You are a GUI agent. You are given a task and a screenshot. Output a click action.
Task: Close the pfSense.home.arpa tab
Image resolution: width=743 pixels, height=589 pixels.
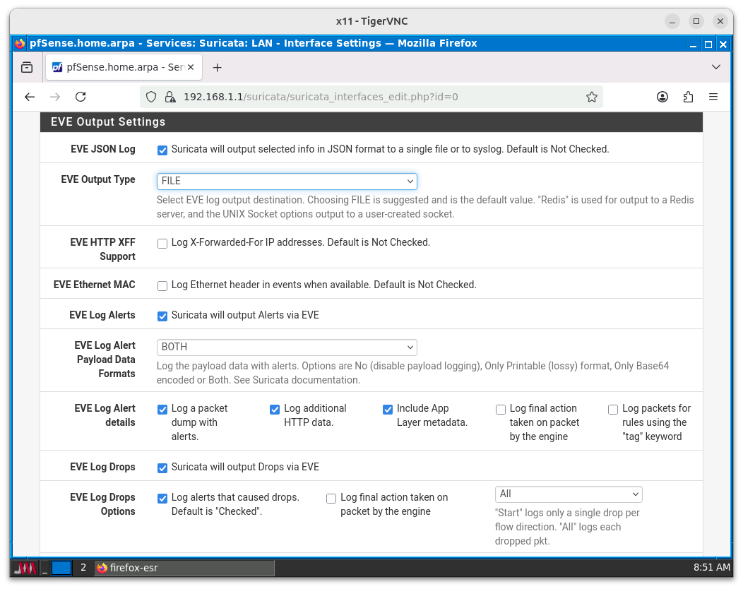click(191, 67)
